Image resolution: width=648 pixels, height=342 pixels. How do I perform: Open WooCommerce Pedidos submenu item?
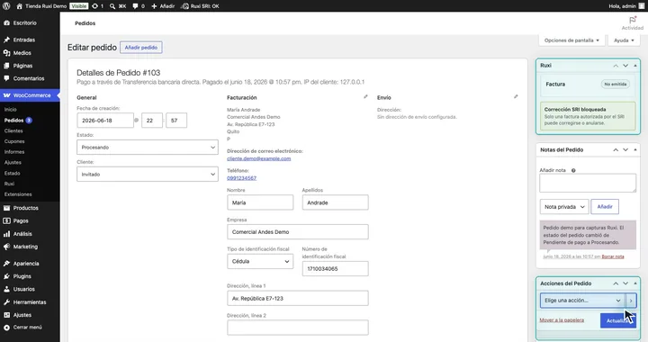point(14,121)
